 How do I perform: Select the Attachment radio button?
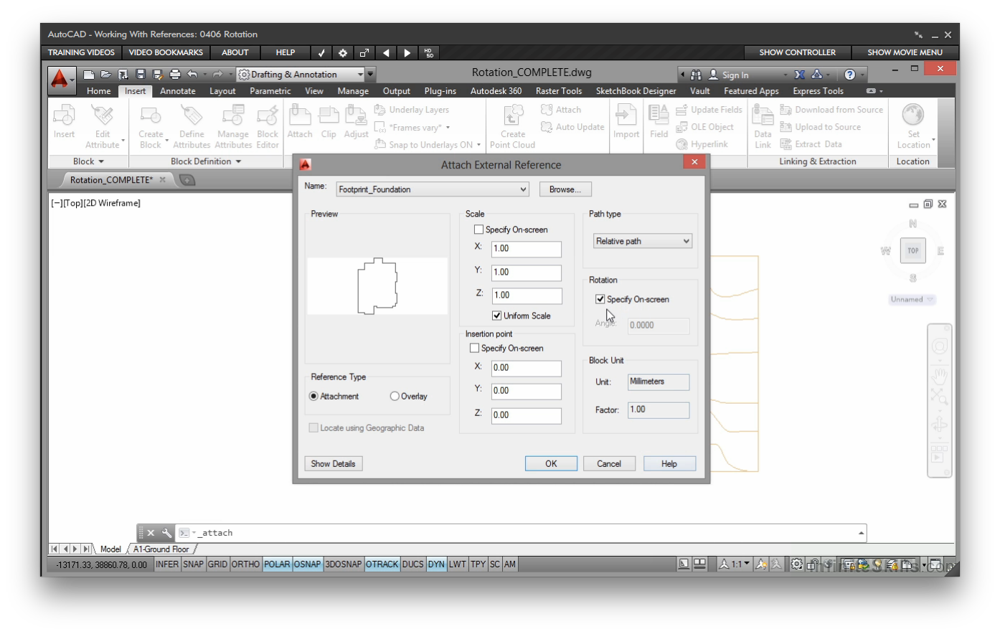(313, 396)
